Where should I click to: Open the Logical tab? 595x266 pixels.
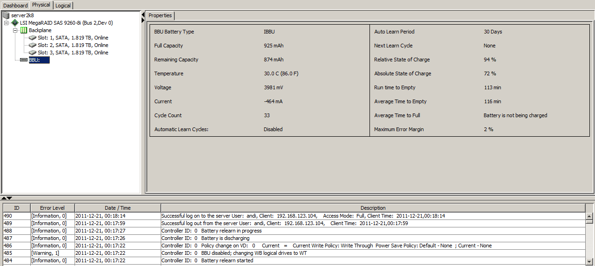[63, 6]
